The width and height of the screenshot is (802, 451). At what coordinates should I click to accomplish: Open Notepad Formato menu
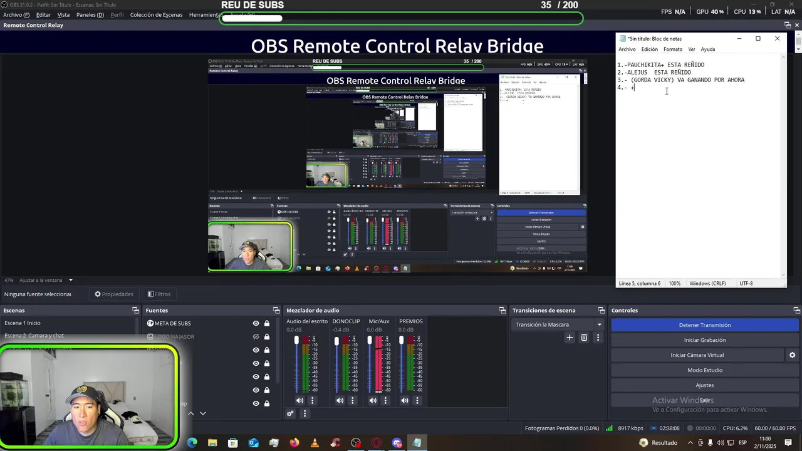673,49
